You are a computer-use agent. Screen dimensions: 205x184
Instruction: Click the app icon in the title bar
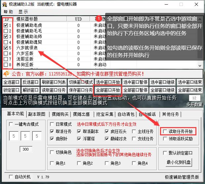5,4
